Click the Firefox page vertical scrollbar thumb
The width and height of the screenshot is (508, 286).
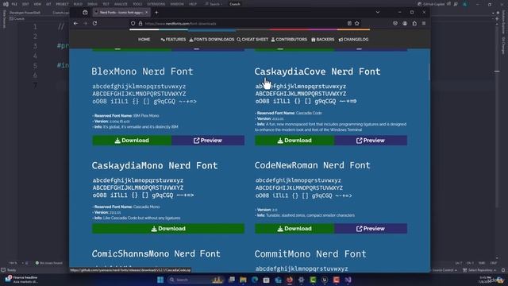tap(429, 71)
